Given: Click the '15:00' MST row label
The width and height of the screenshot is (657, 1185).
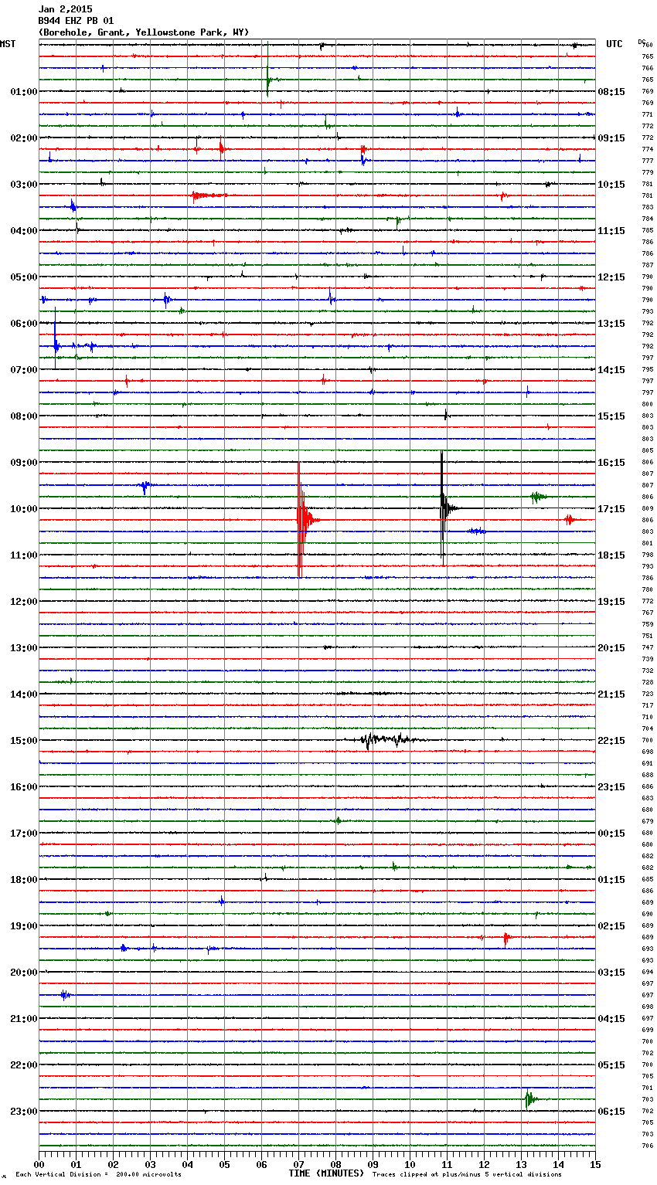Looking at the screenshot, I should pos(24,741).
